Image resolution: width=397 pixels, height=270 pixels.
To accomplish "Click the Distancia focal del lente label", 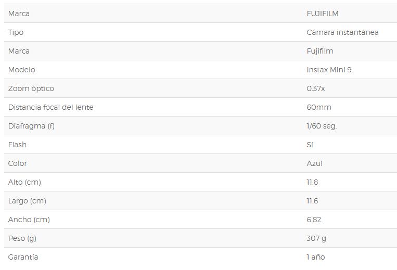I will pos(50,107).
